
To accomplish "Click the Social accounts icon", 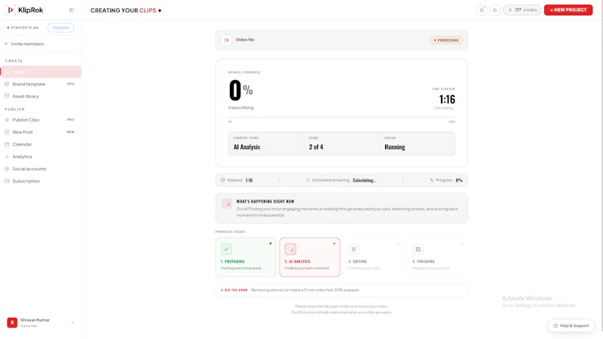I will coord(7,169).
